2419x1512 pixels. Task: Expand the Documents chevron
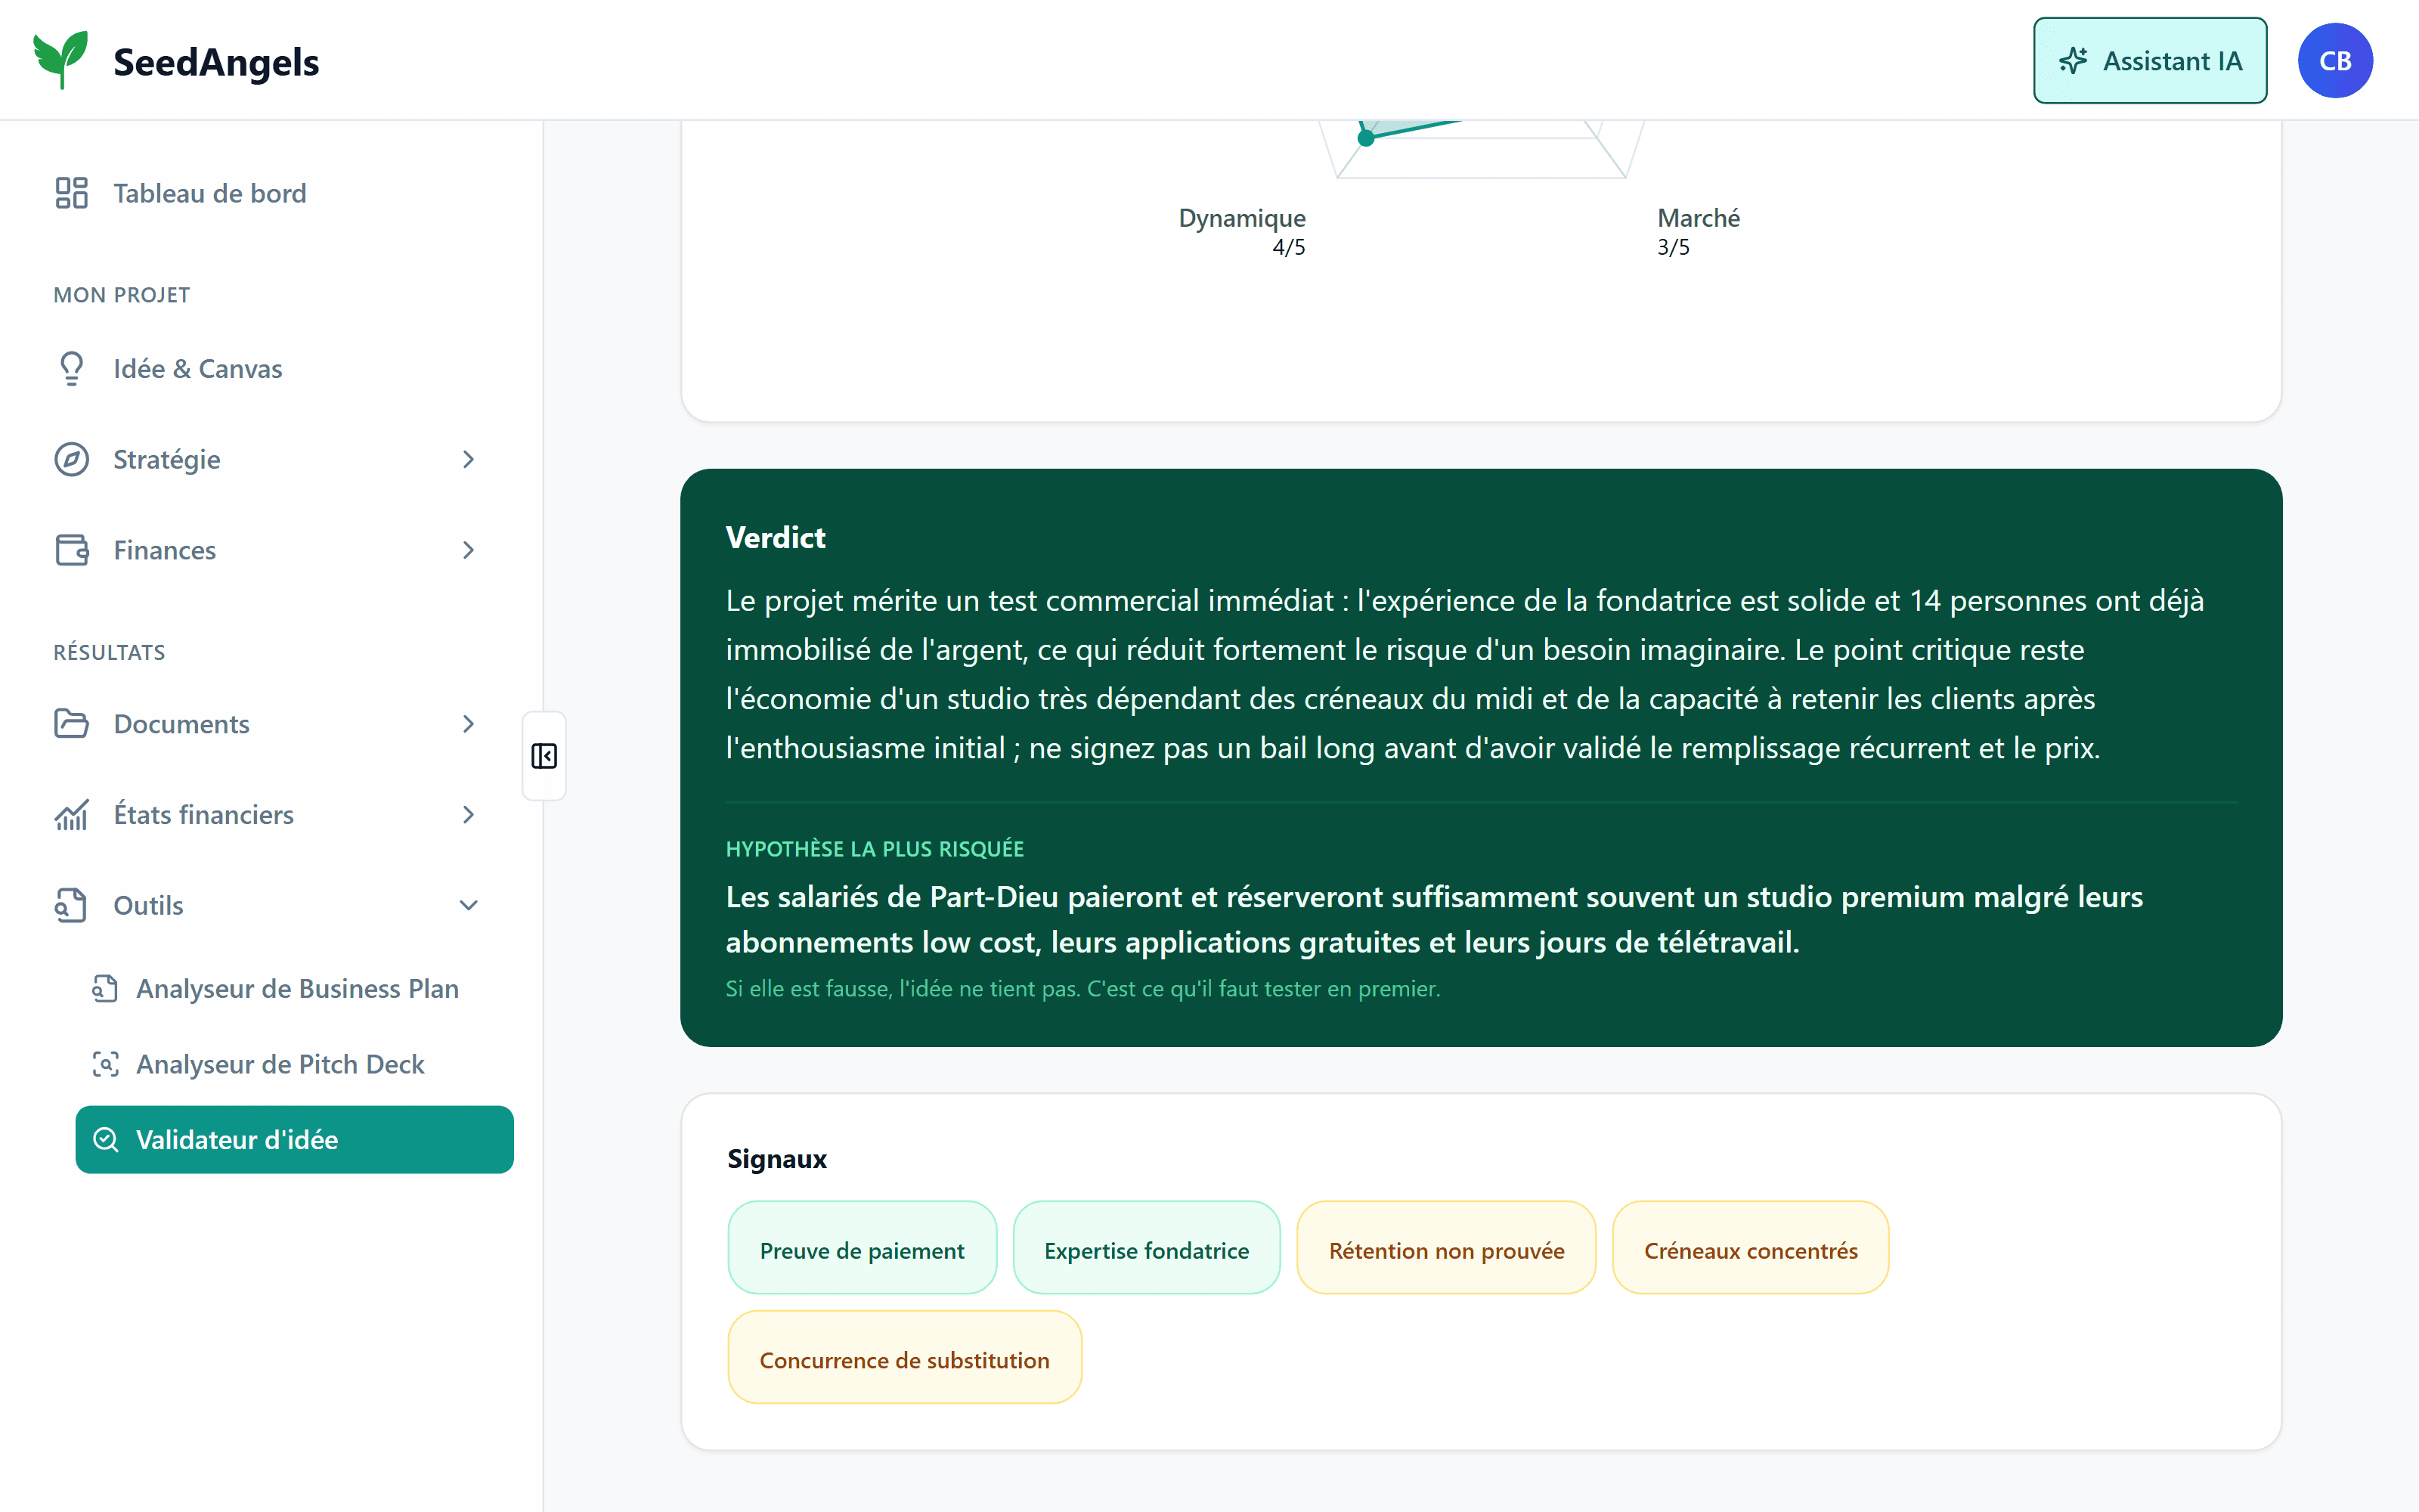coord(468,724)
